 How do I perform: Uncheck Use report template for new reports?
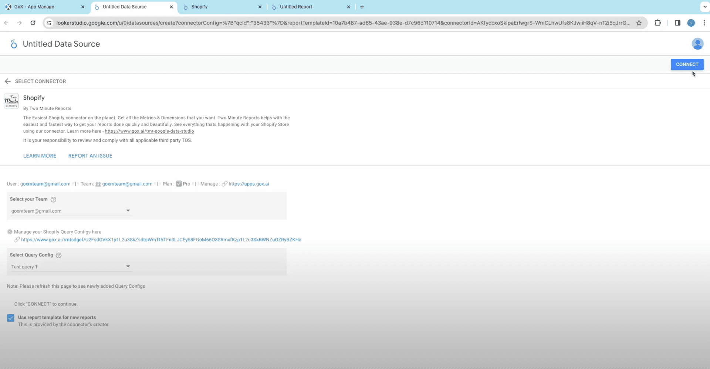click(x=11, y=318)
